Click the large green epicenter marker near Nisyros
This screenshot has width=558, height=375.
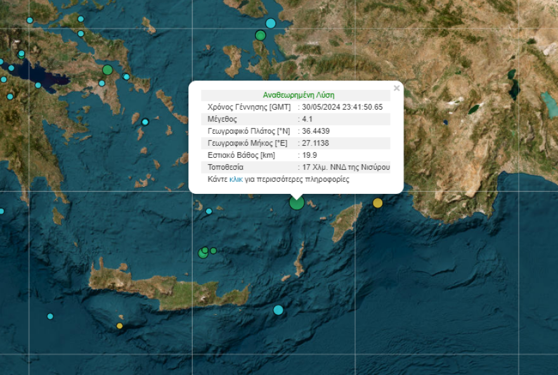click(x=295, y=203)
